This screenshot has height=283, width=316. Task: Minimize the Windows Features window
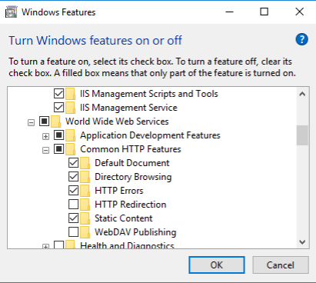point(229,12)
